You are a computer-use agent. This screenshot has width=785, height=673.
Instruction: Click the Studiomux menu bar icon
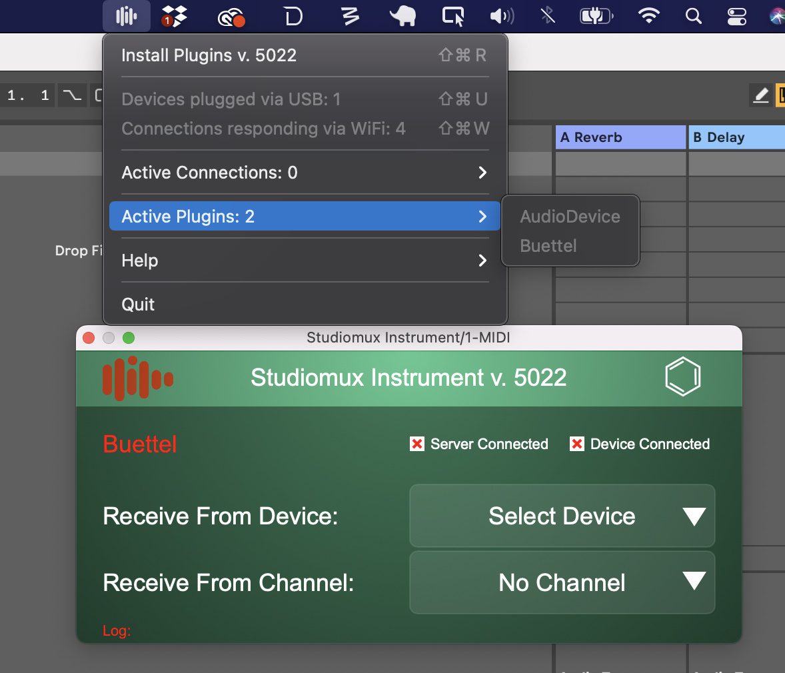coord(126,16)
